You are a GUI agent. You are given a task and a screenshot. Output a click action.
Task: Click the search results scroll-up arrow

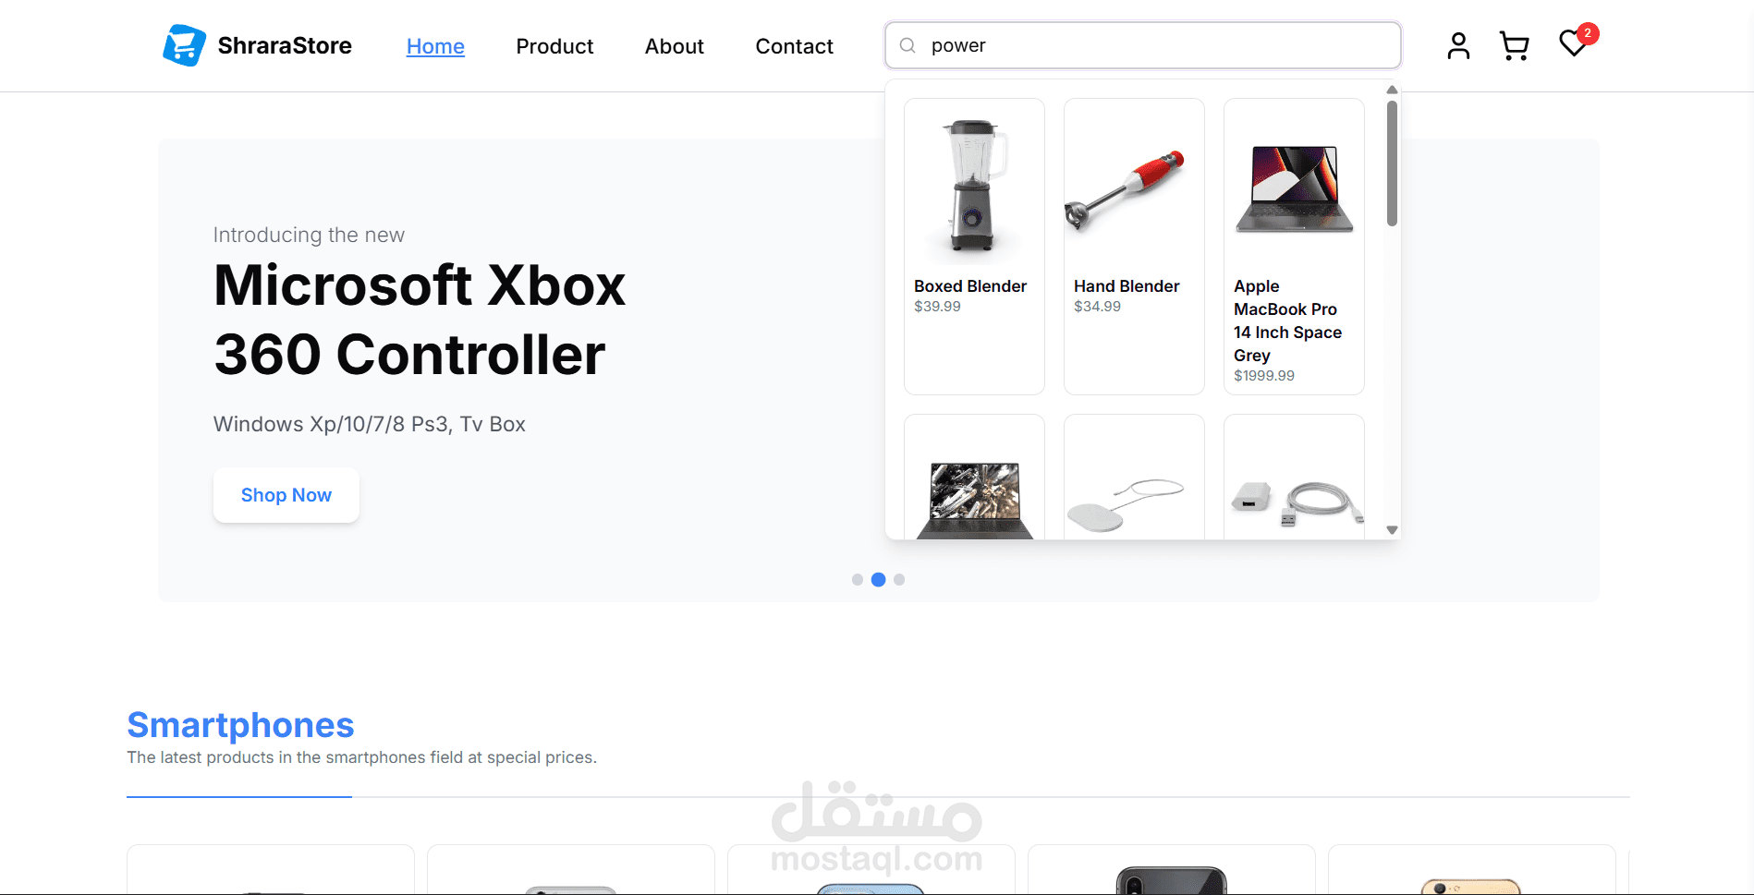[1392, 90]
